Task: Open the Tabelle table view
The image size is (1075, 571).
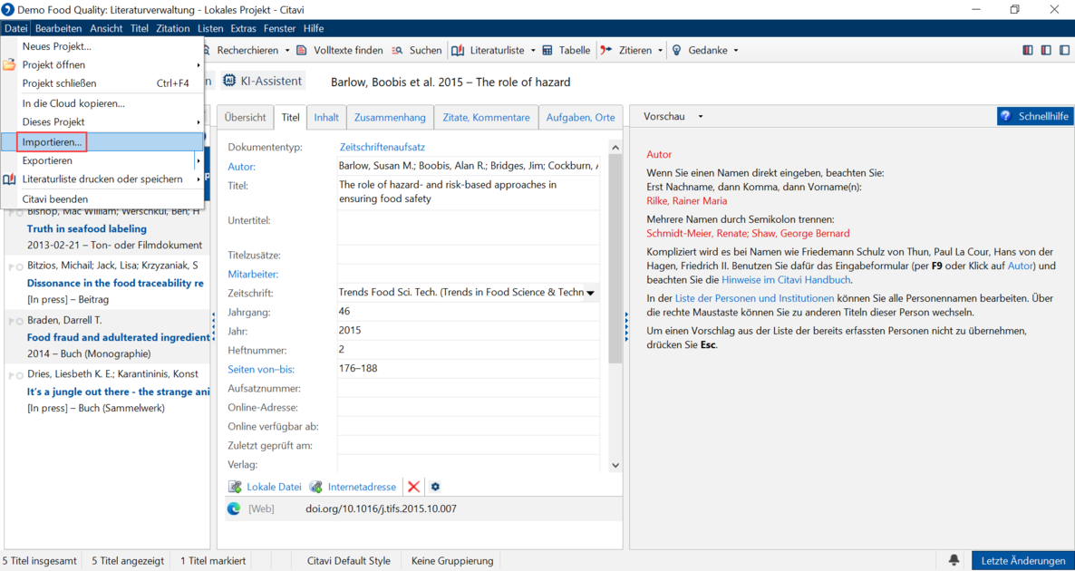Action: pyautogui.click(x=567, y=50)
